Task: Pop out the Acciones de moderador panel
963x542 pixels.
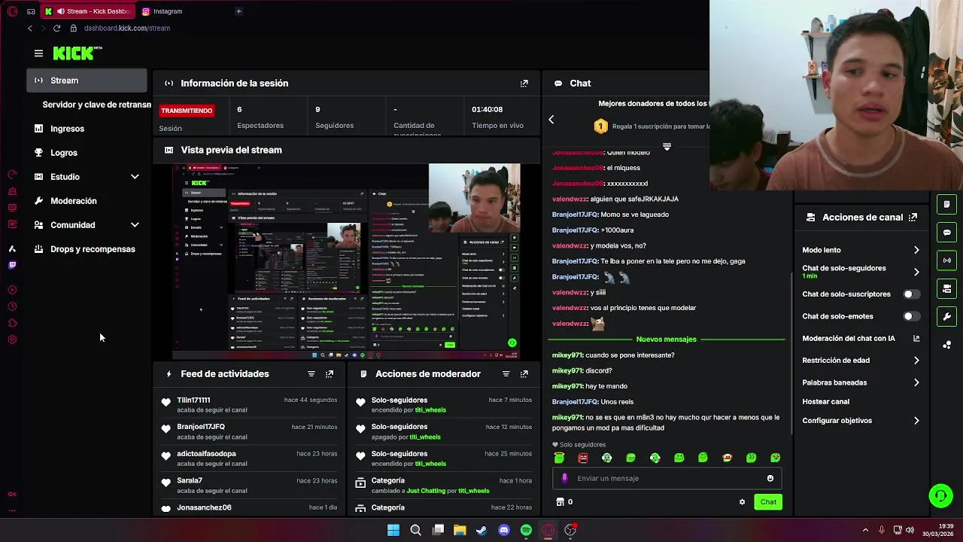Action: click(524, 374)
